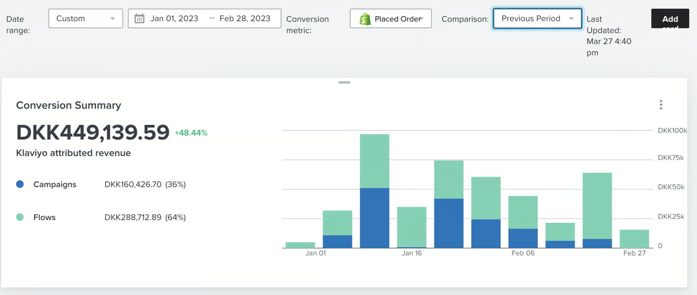This screenshot has width=697, height=295.
Task: Click the blue Campaigns legend dot
Action: click(20, 184)
